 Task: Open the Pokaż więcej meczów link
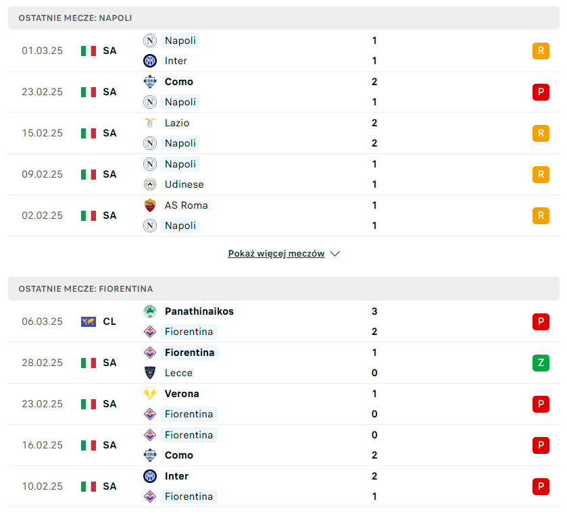[276, 254]
